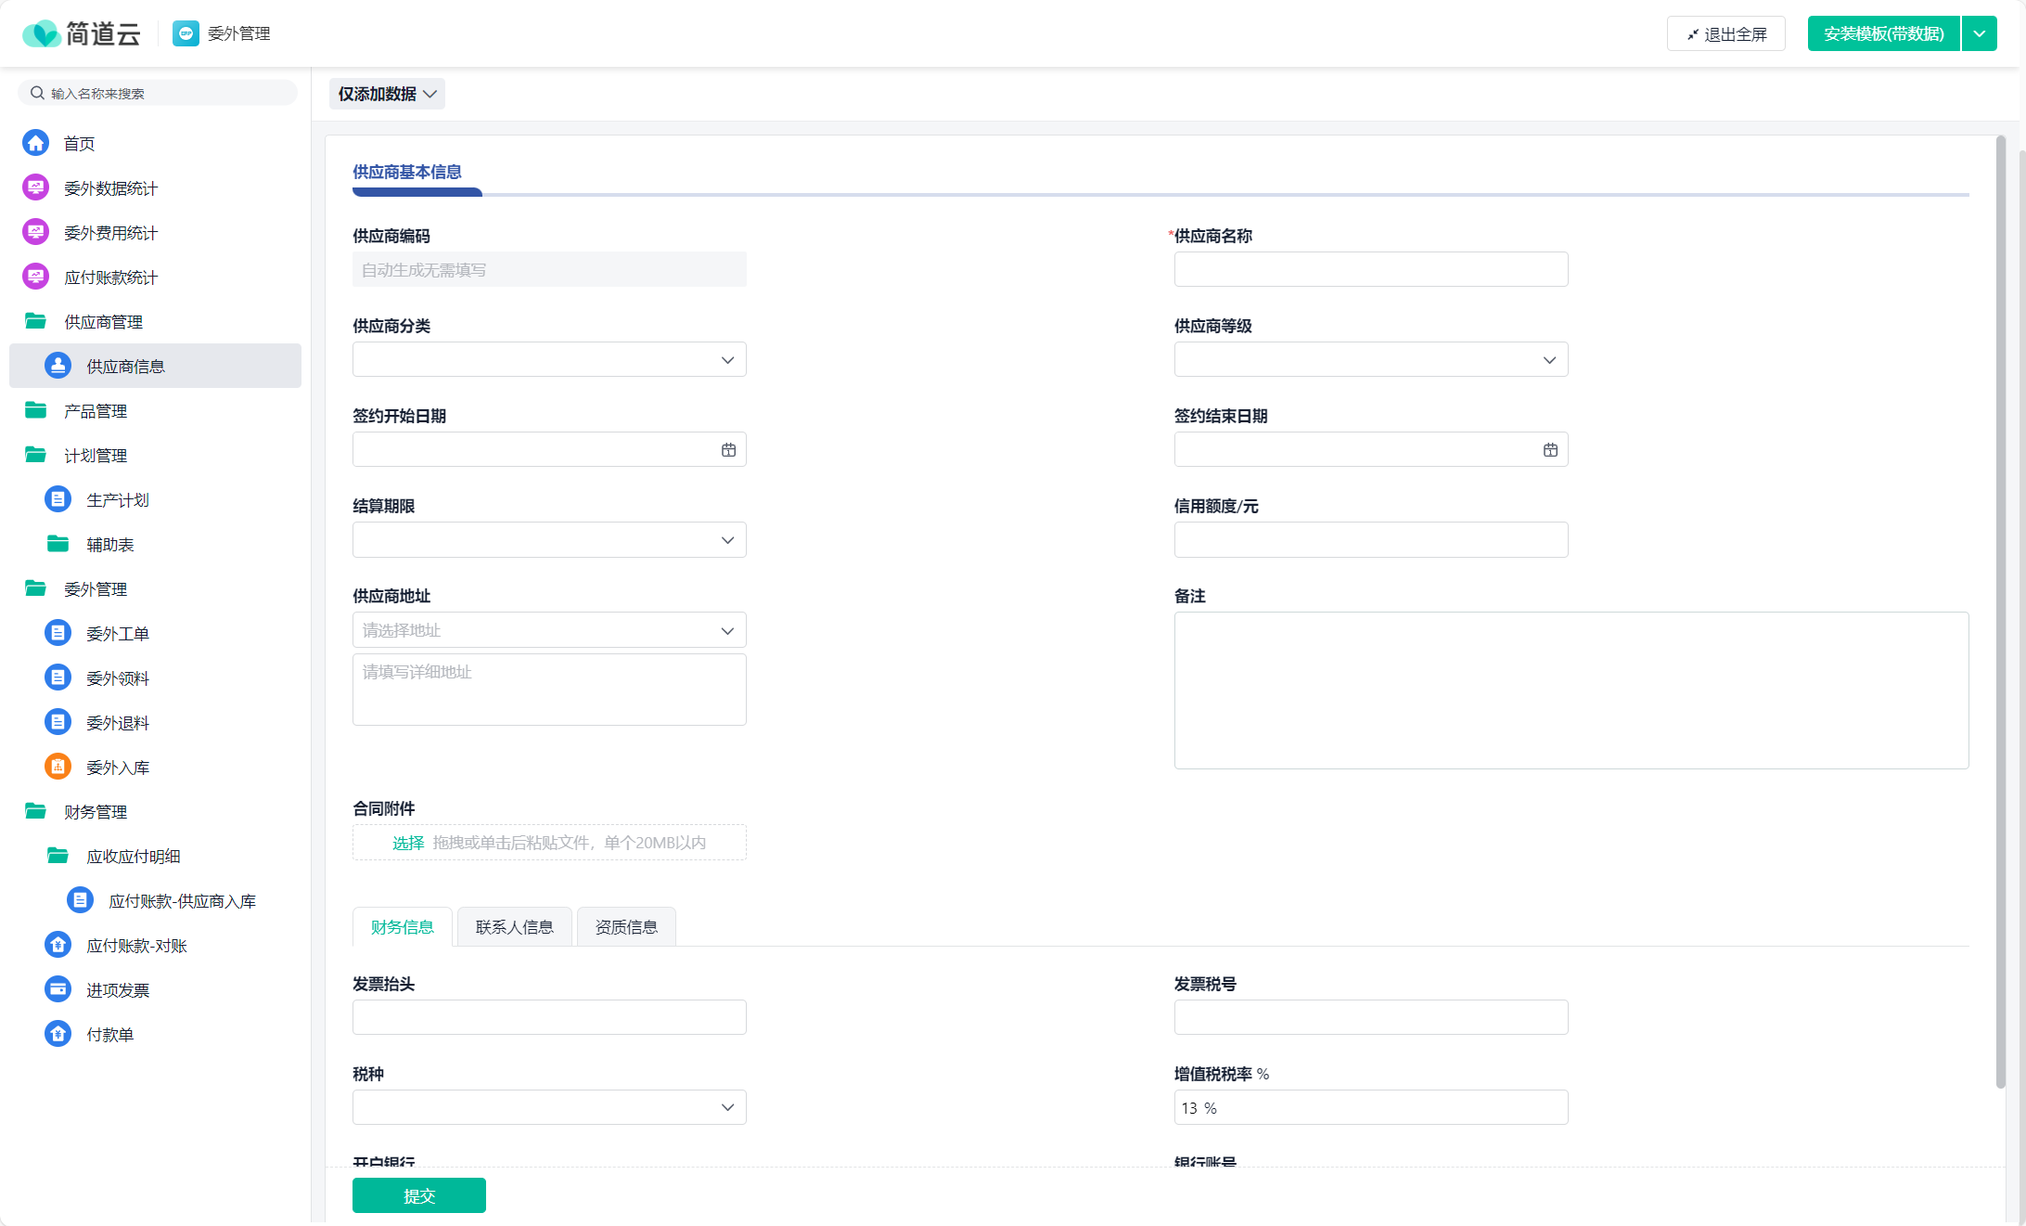Collapse the 供应商管理 folder

click(35, 321)
